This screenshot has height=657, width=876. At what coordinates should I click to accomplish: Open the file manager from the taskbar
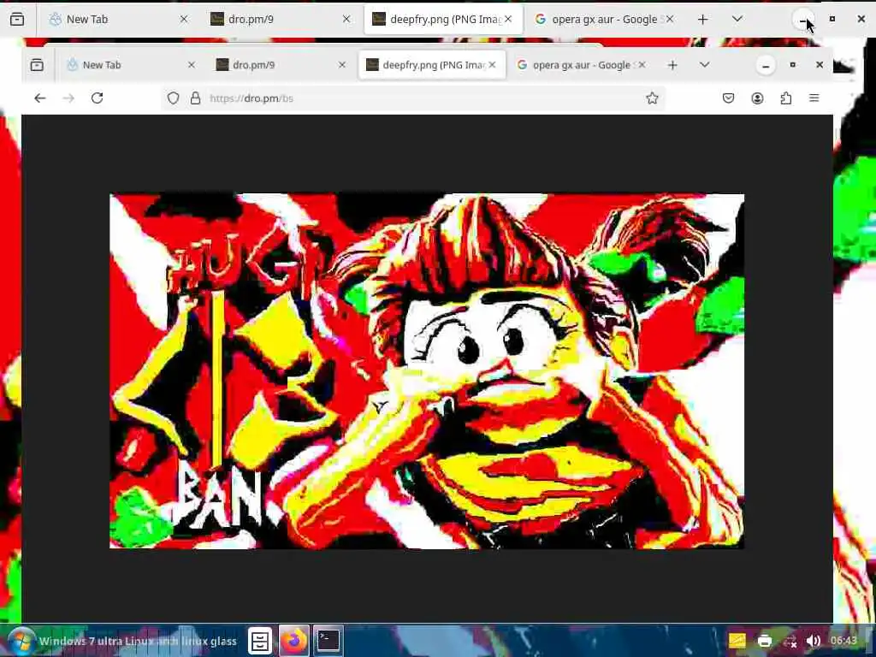[260, 641]
